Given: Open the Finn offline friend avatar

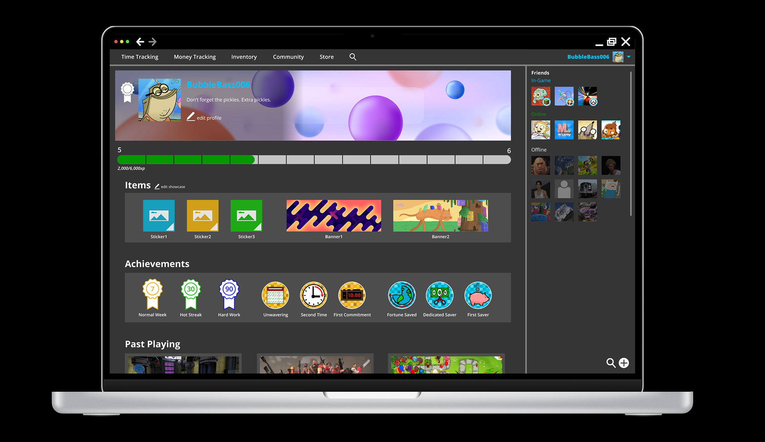Looking at the screenshot, I should coord(611,189).
